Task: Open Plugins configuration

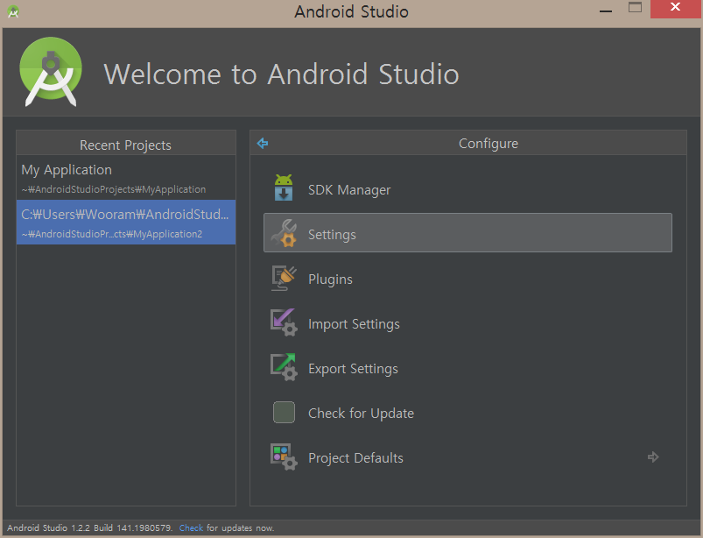Action: click(x=467, y=279)
